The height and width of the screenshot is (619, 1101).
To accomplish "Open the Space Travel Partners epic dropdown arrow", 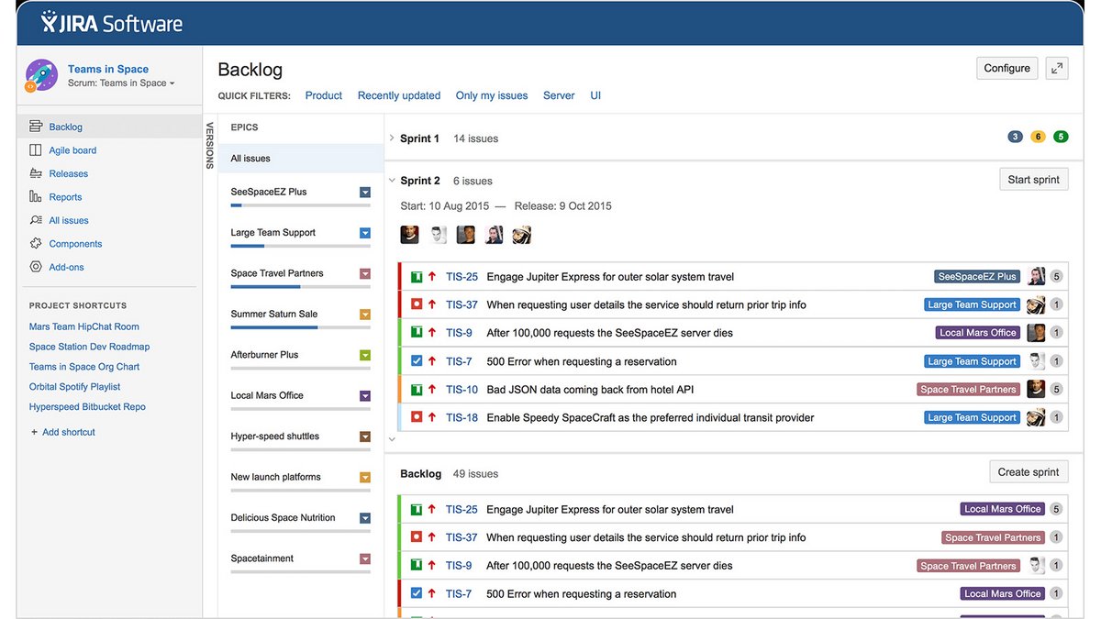I will click(365, 273).
